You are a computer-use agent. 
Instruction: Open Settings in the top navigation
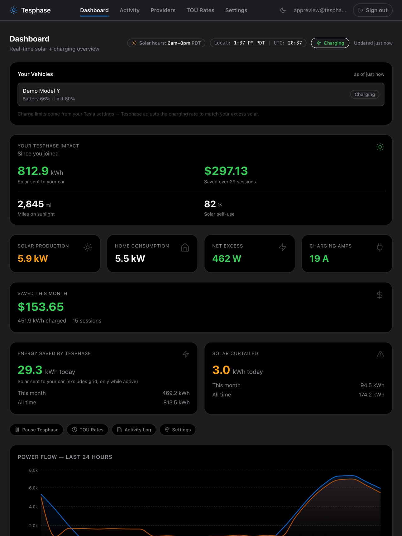click(236, 10)
